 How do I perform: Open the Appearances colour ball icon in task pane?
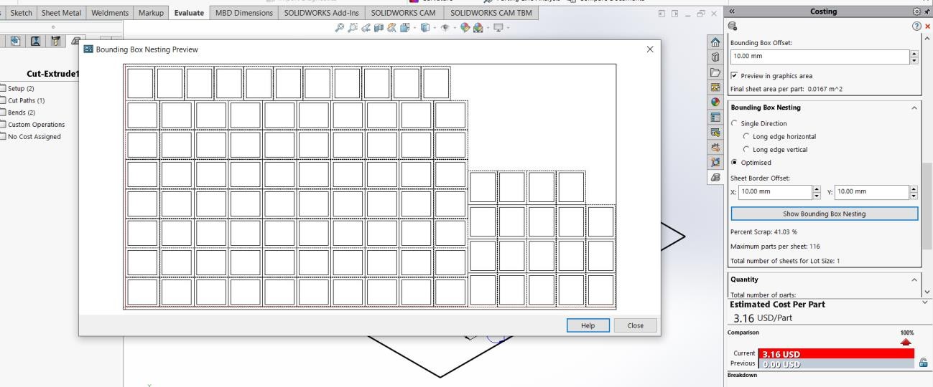tap(715, 102)
